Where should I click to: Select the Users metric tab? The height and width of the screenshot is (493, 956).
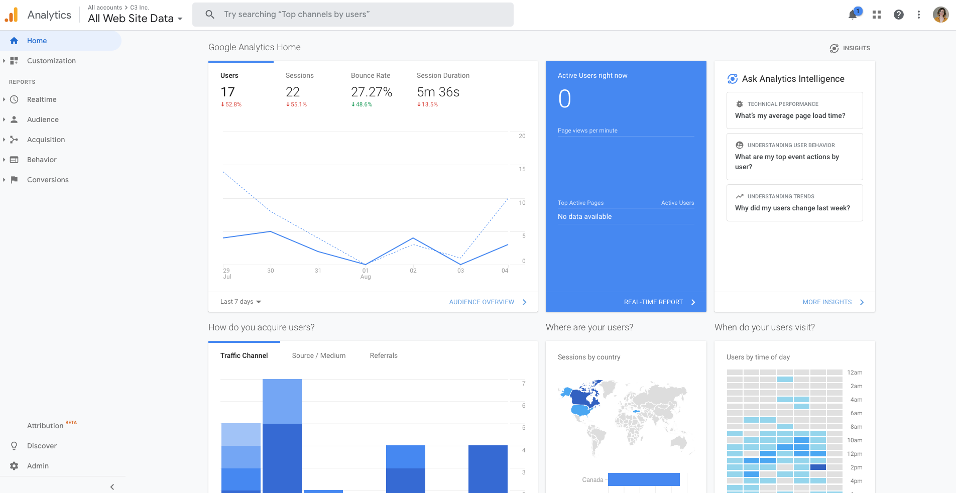coord(241,89)
